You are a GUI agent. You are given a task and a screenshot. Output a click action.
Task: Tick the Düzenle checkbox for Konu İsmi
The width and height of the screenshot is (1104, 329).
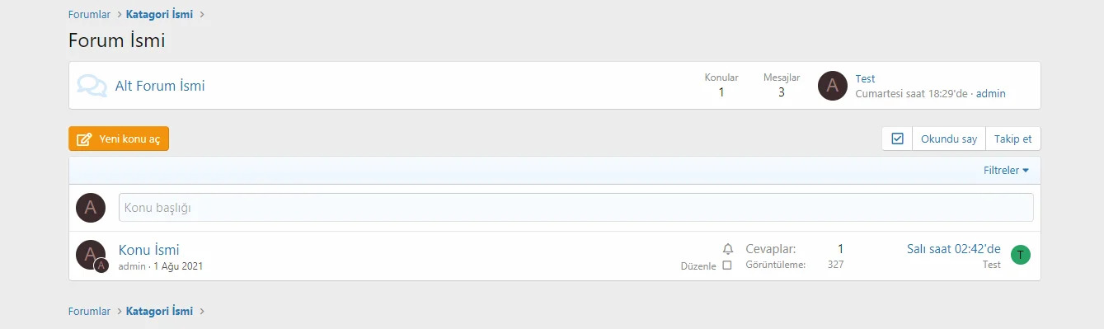727,266
